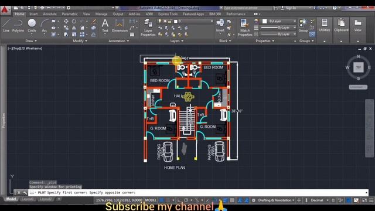Toggle polar tracking in status bar
Image resolution: width=375 pixels, height=211 pixels.
click(x=186, y=200)
